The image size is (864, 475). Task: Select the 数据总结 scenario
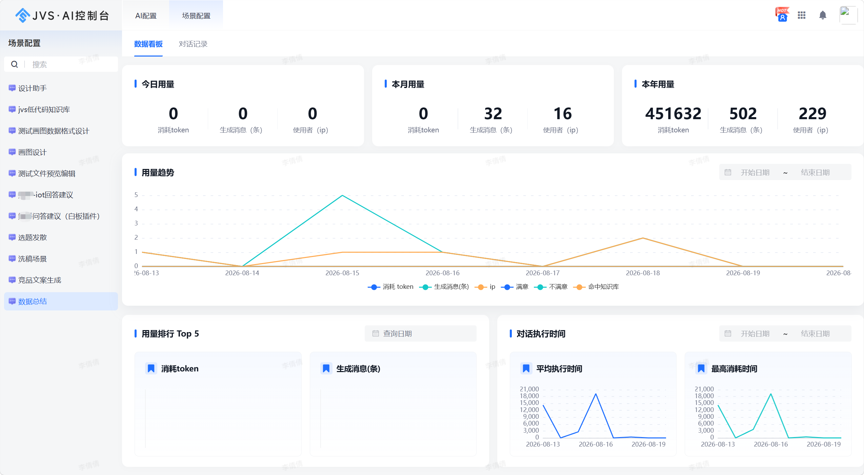pos(61,301)
